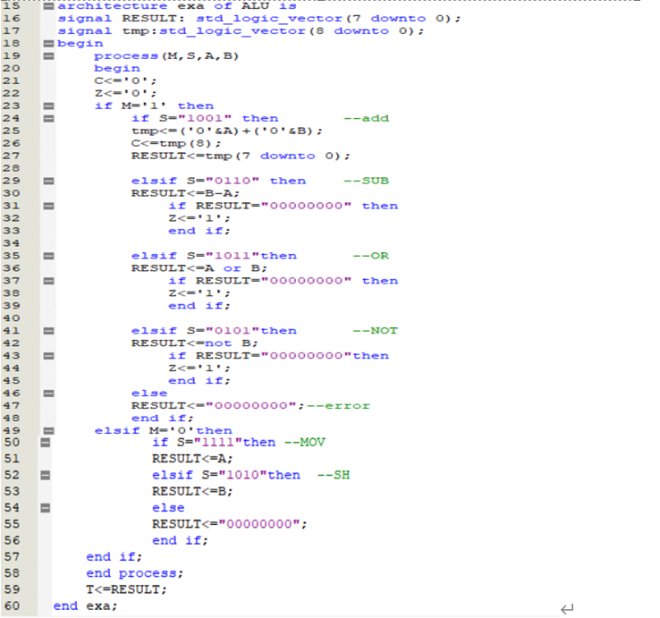
Task: Click the RESULT<=A or B; statement
Action: (x=199, y=268)
